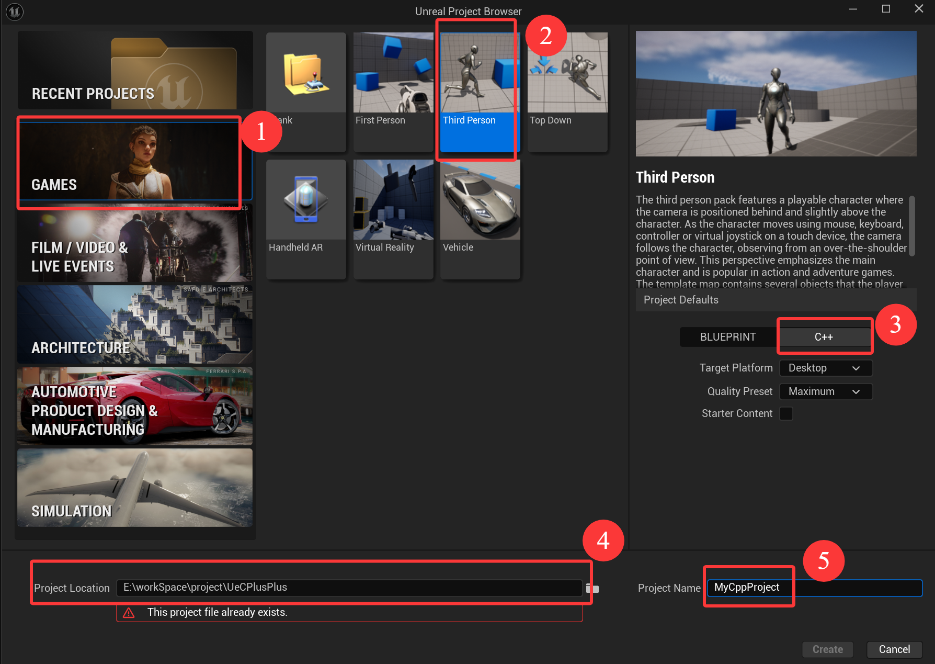Select the Simulation category
This screenshot has height=664, width=935.
pyautogui.click(x=135, y=488)
